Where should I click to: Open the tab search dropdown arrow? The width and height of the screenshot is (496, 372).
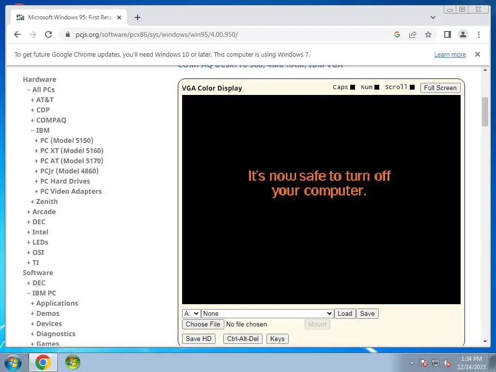433,17
